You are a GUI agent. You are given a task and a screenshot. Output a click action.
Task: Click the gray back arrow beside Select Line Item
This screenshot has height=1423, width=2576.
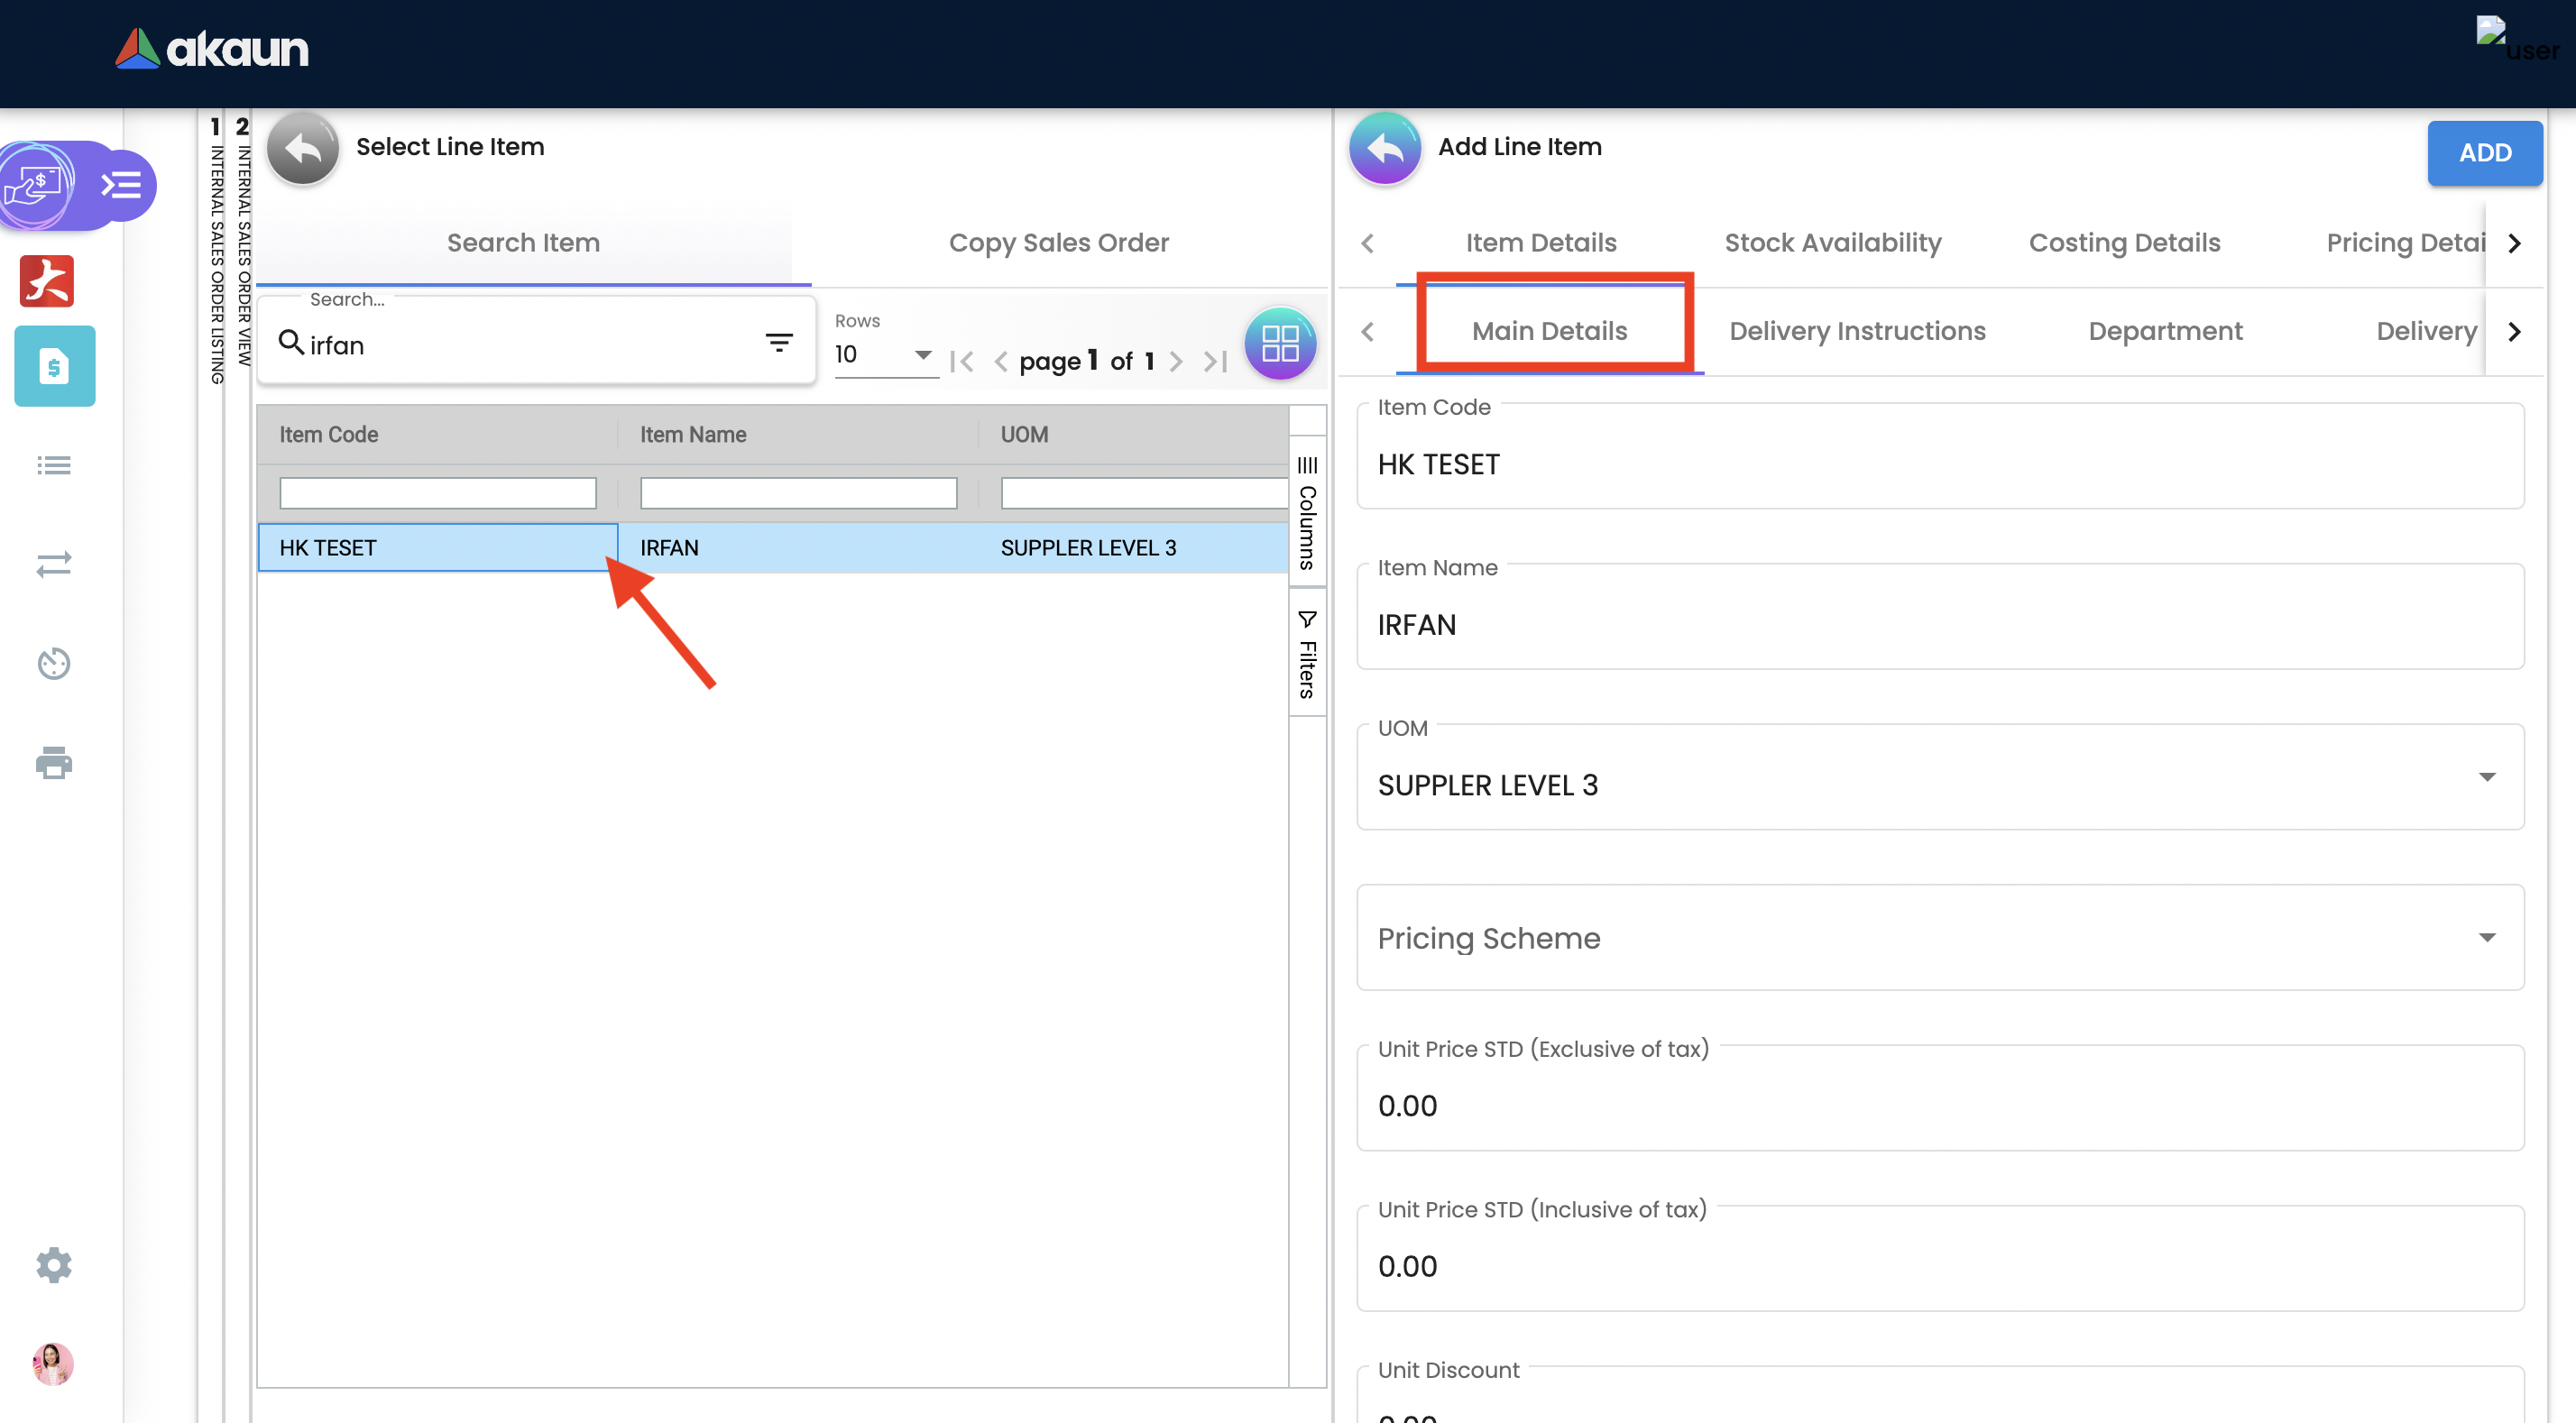click(302, 148)
